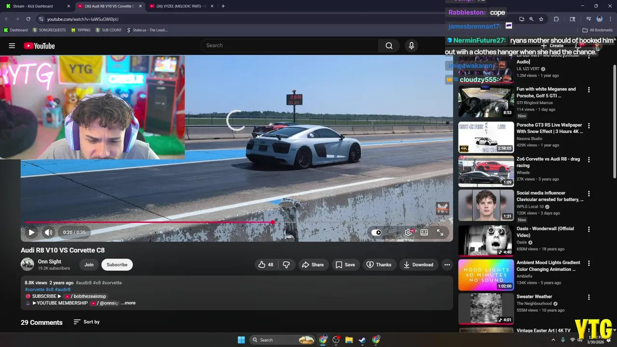Switch to theater mode
The image size is (617, 347).
pos(424,232)
